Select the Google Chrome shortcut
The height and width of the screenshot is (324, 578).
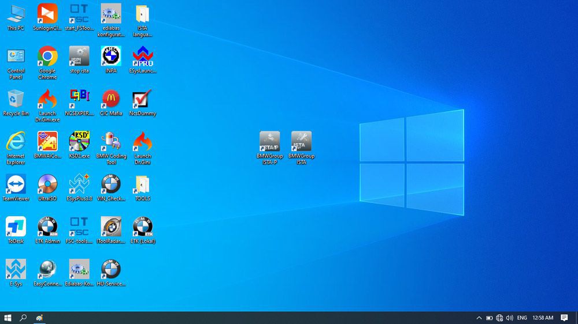(47, 63)
